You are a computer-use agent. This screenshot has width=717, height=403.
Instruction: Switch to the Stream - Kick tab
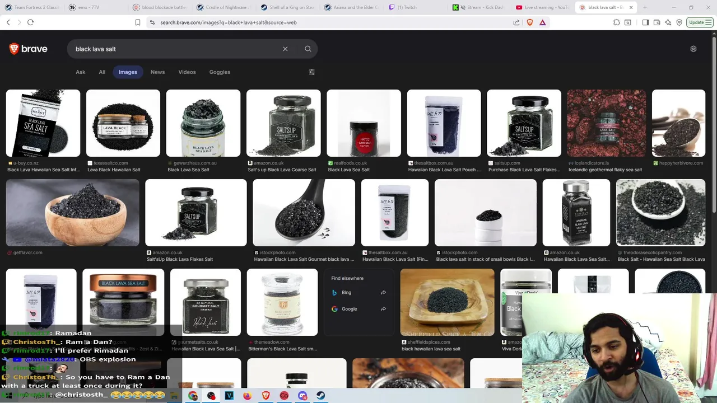pyautogui.click(x=478, y=7)
